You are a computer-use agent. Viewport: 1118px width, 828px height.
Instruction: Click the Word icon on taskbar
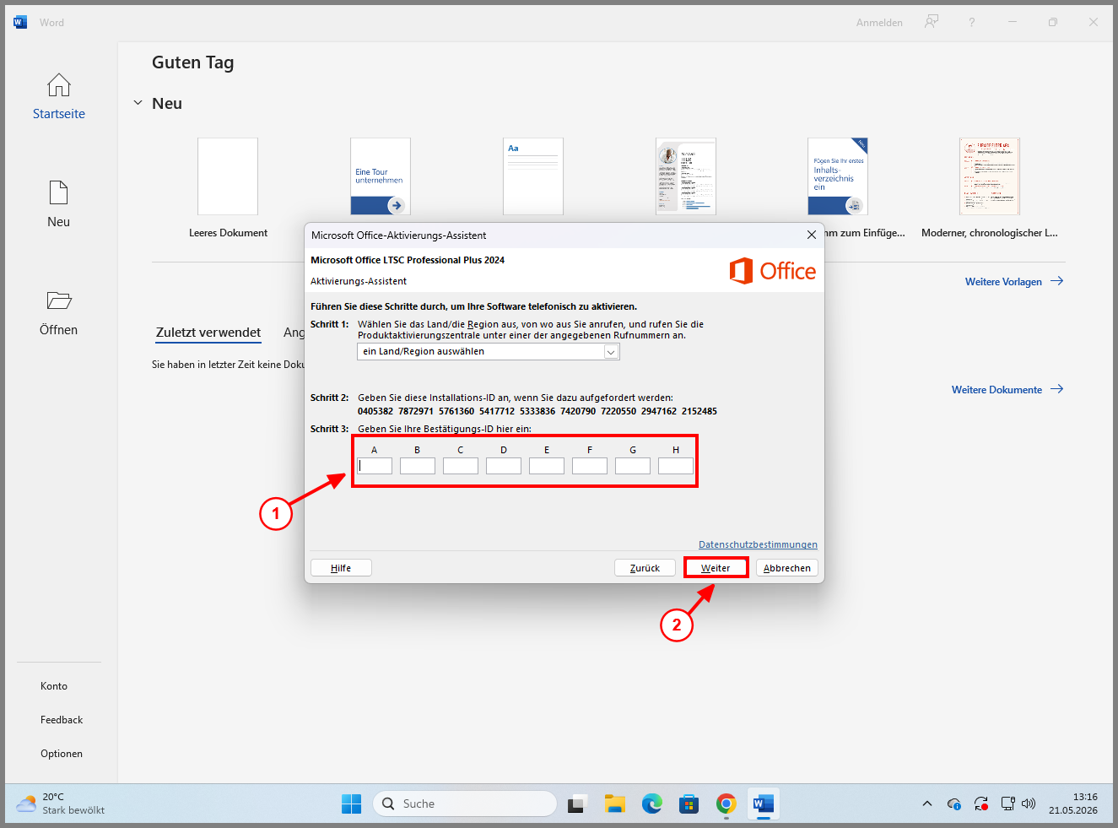click(x=764, y=804)
